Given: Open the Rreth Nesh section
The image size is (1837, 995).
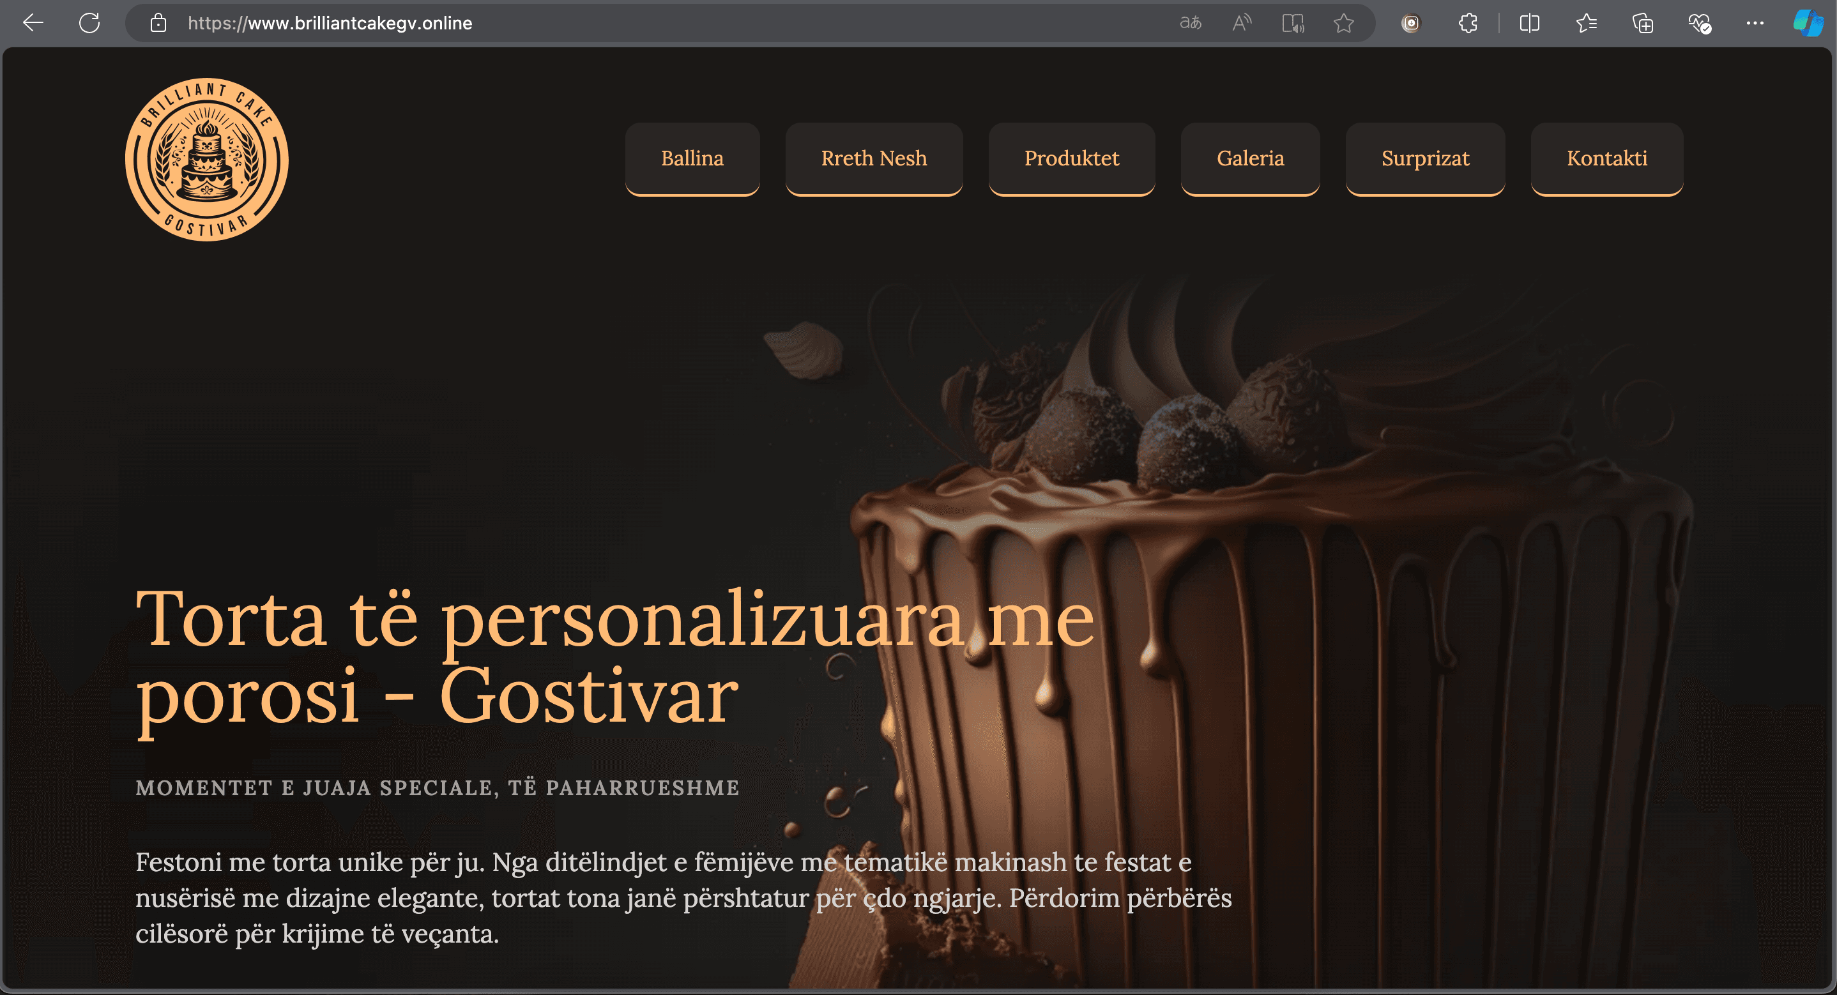Looking at the screenshot, I should (874, 158).
